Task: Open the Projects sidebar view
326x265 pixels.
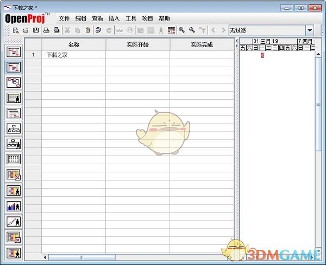Action: [14, 113]
